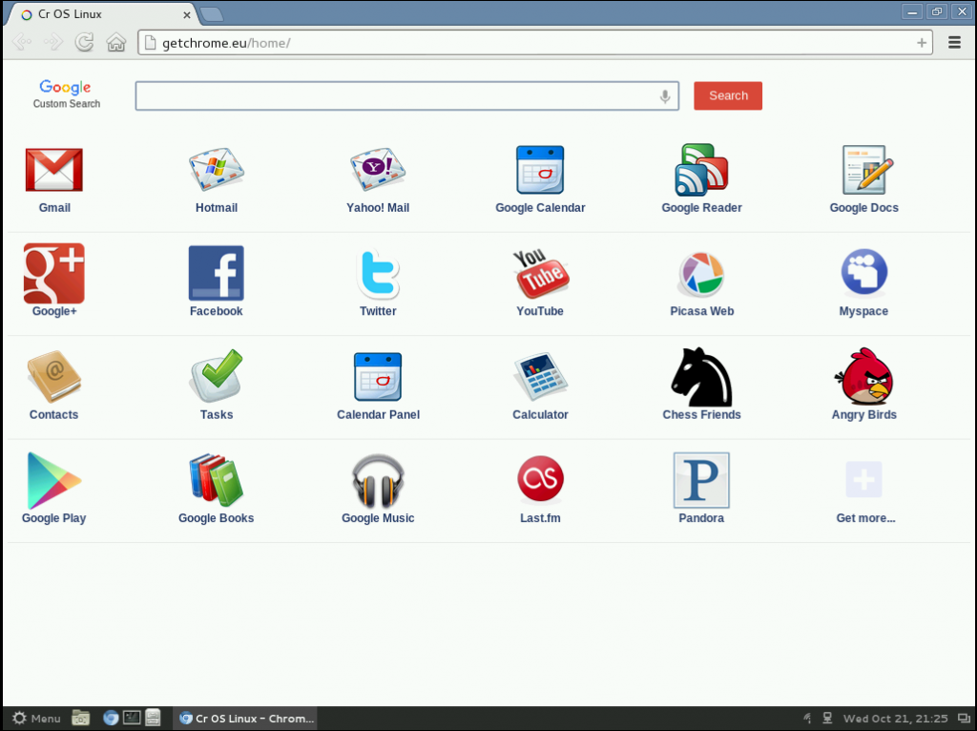977x731 pixels.
Task: Switch to Cr OS Linux taskbar window button
Action: click(x=245, y=718)
